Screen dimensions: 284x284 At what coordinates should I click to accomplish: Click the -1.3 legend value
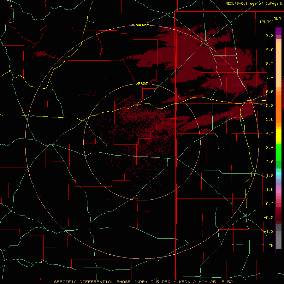pyautogui.click(x=269, y=232)
